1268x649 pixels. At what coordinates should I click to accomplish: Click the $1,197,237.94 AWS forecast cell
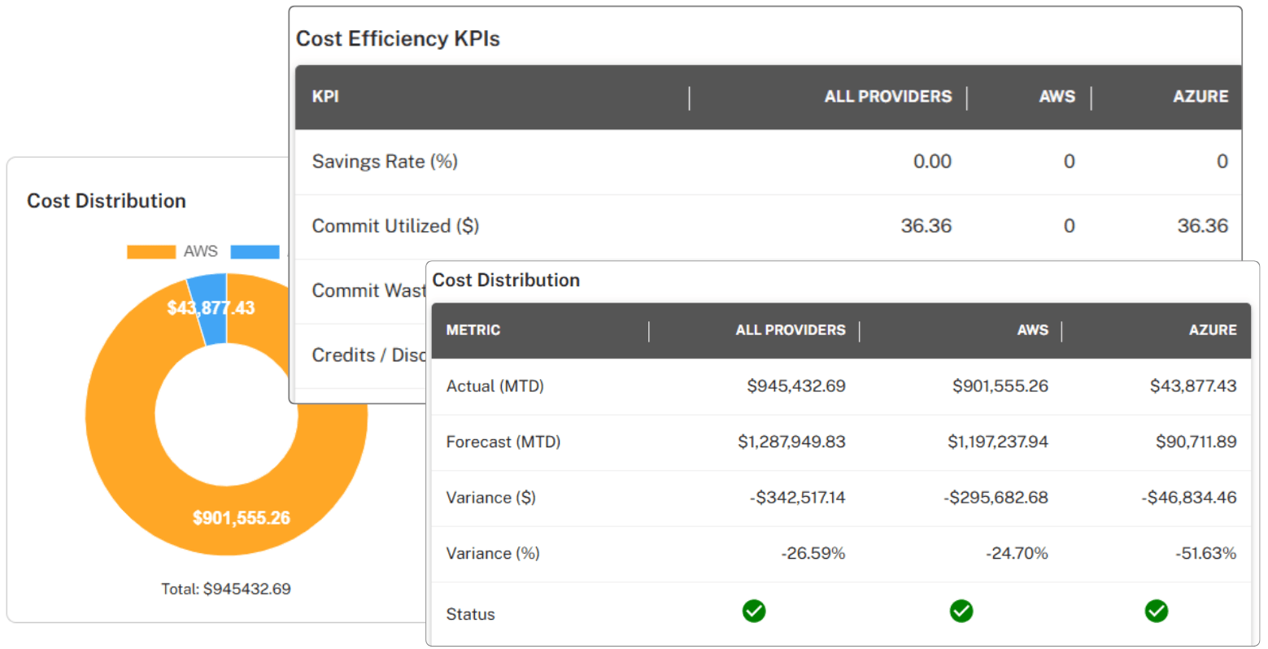click(998, 442)
